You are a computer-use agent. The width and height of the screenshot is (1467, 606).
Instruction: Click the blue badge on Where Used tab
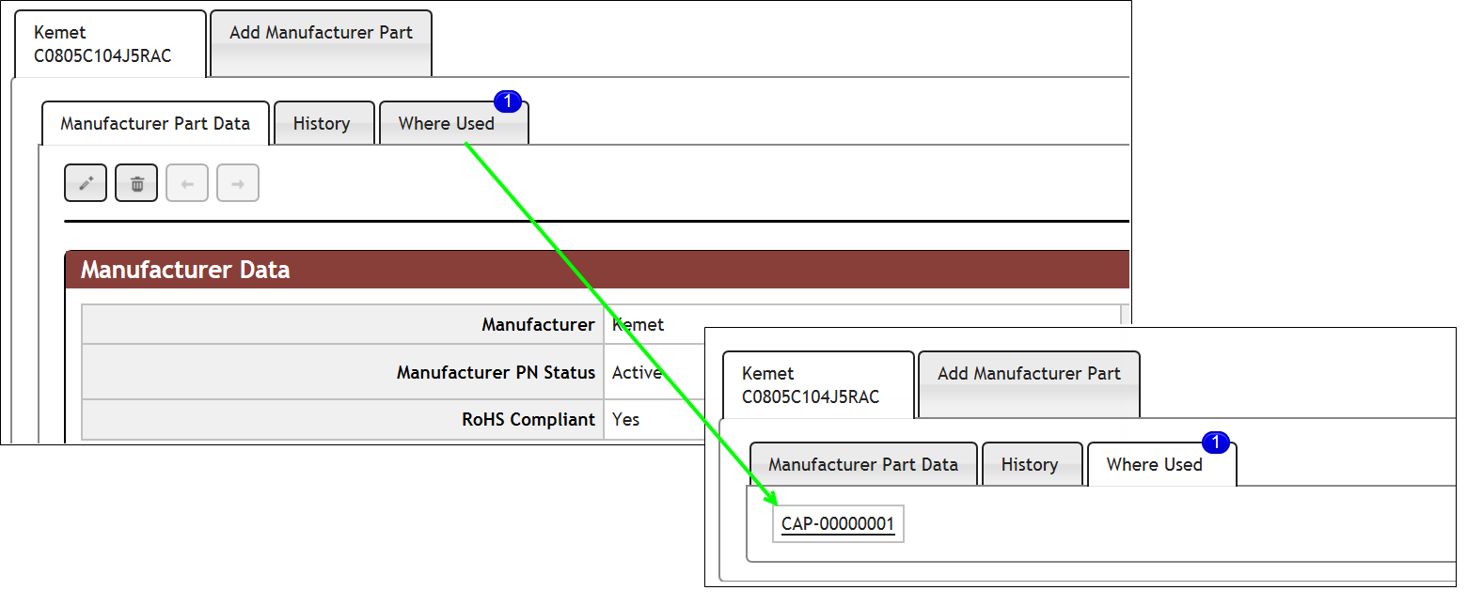508,101
